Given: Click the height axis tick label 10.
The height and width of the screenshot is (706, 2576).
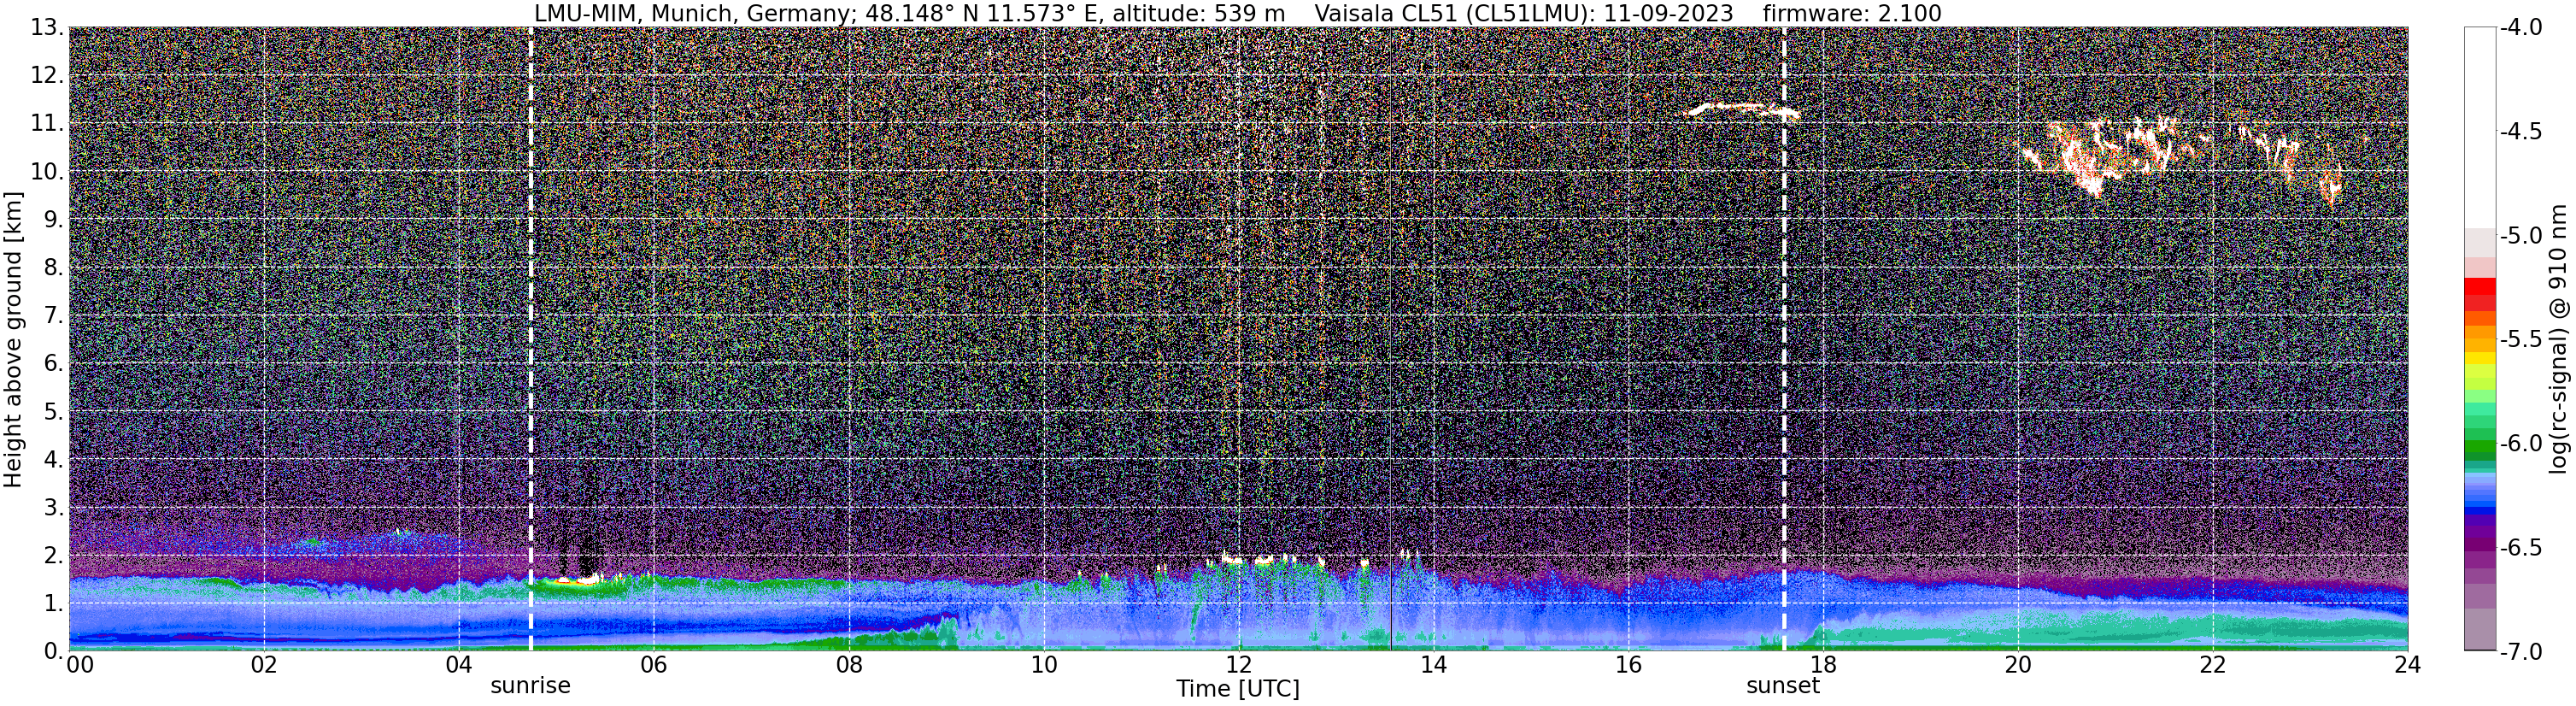Looking at the screenshot, I should [47, 172].
